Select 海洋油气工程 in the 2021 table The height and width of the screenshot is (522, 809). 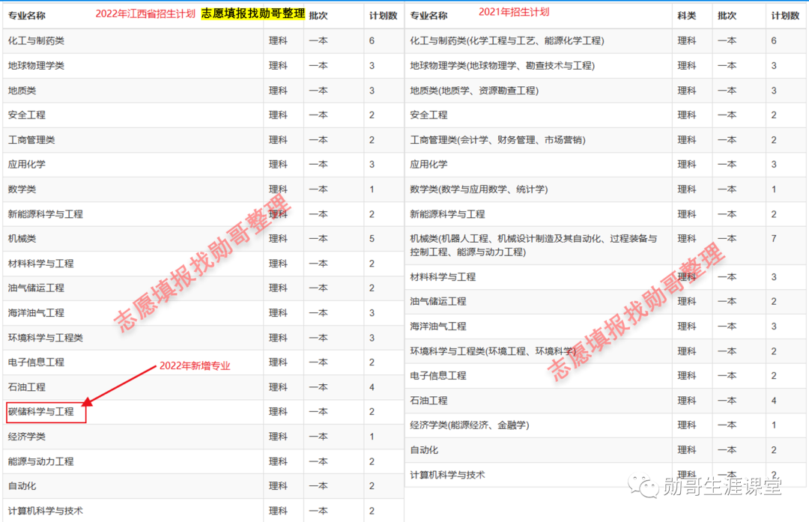(x=438, y=326)
